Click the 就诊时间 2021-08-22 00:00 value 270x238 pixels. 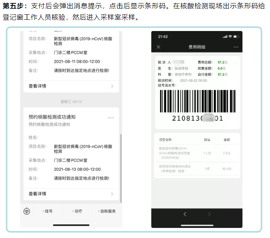[194, 81]
